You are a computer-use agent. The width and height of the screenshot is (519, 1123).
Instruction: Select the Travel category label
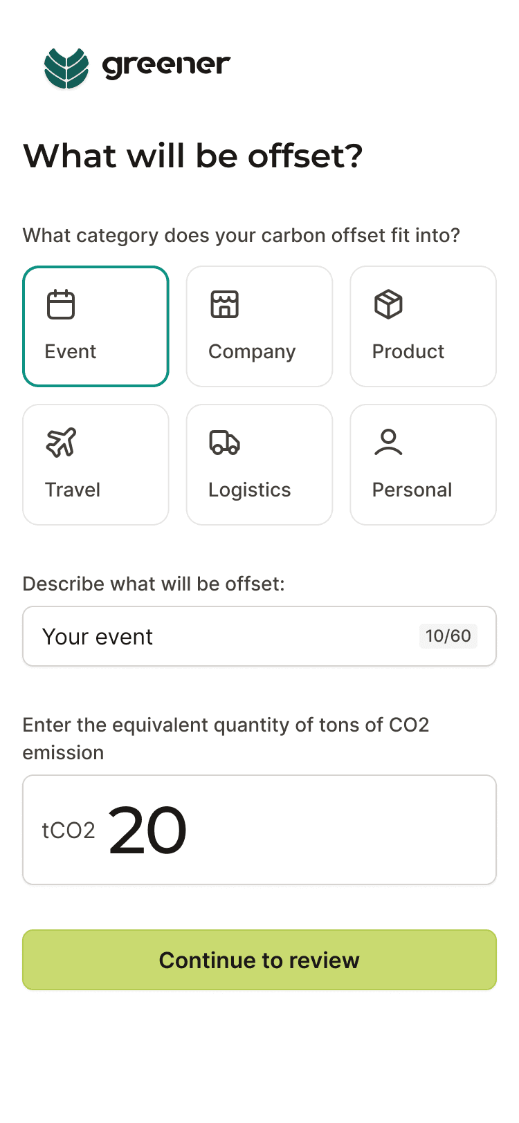[x=73, y=490]
